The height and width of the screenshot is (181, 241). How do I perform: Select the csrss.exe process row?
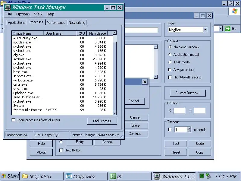(x=62, y=84)
